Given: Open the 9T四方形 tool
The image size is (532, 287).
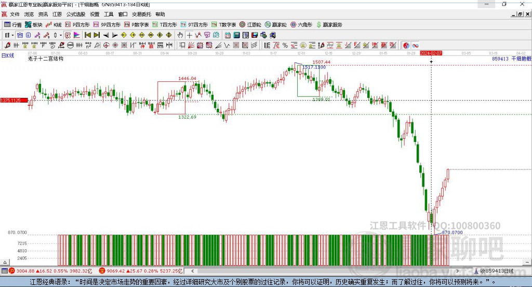Looking at the screenshot, I should [194, 25].
